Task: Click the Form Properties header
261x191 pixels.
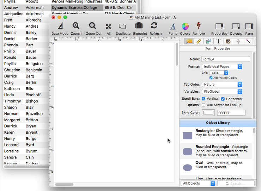Action: [218, 48]
